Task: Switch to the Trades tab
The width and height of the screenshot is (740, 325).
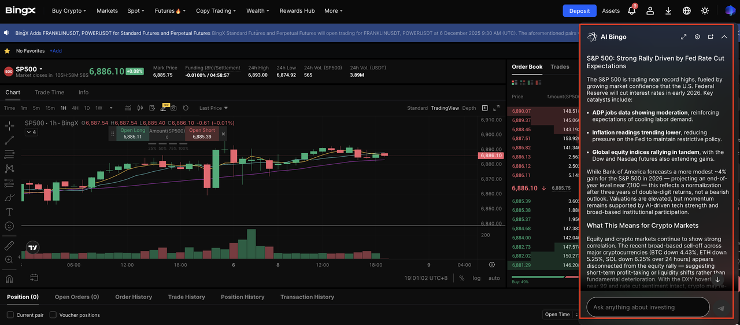Action: click(560, 67)
